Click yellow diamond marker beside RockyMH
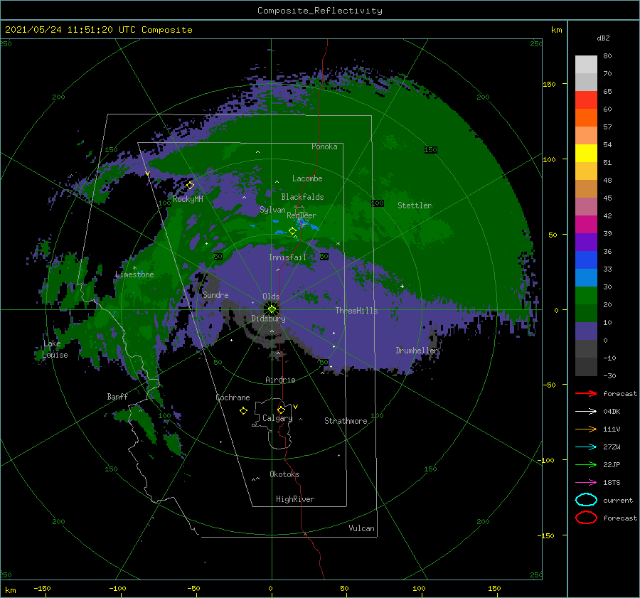 [190, 186]
